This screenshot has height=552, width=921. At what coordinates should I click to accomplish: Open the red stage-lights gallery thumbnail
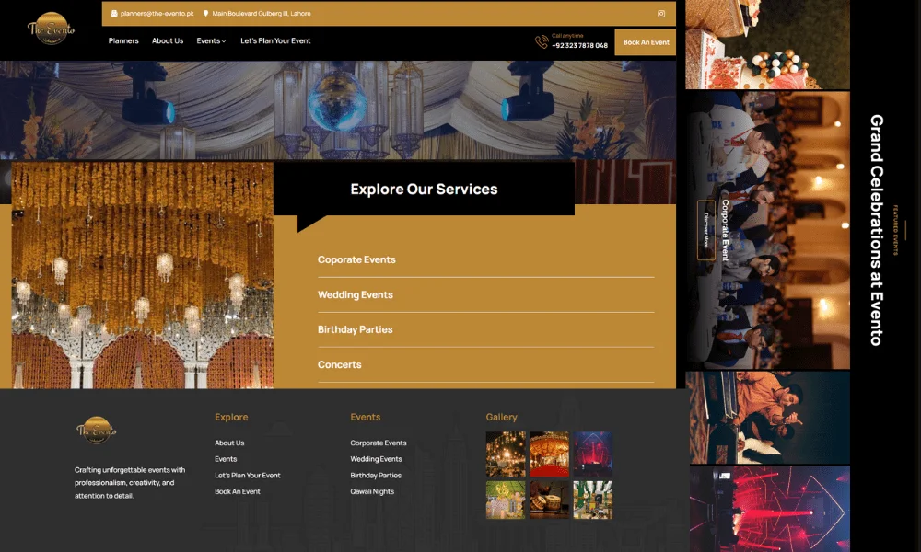[x=592, y=454]
